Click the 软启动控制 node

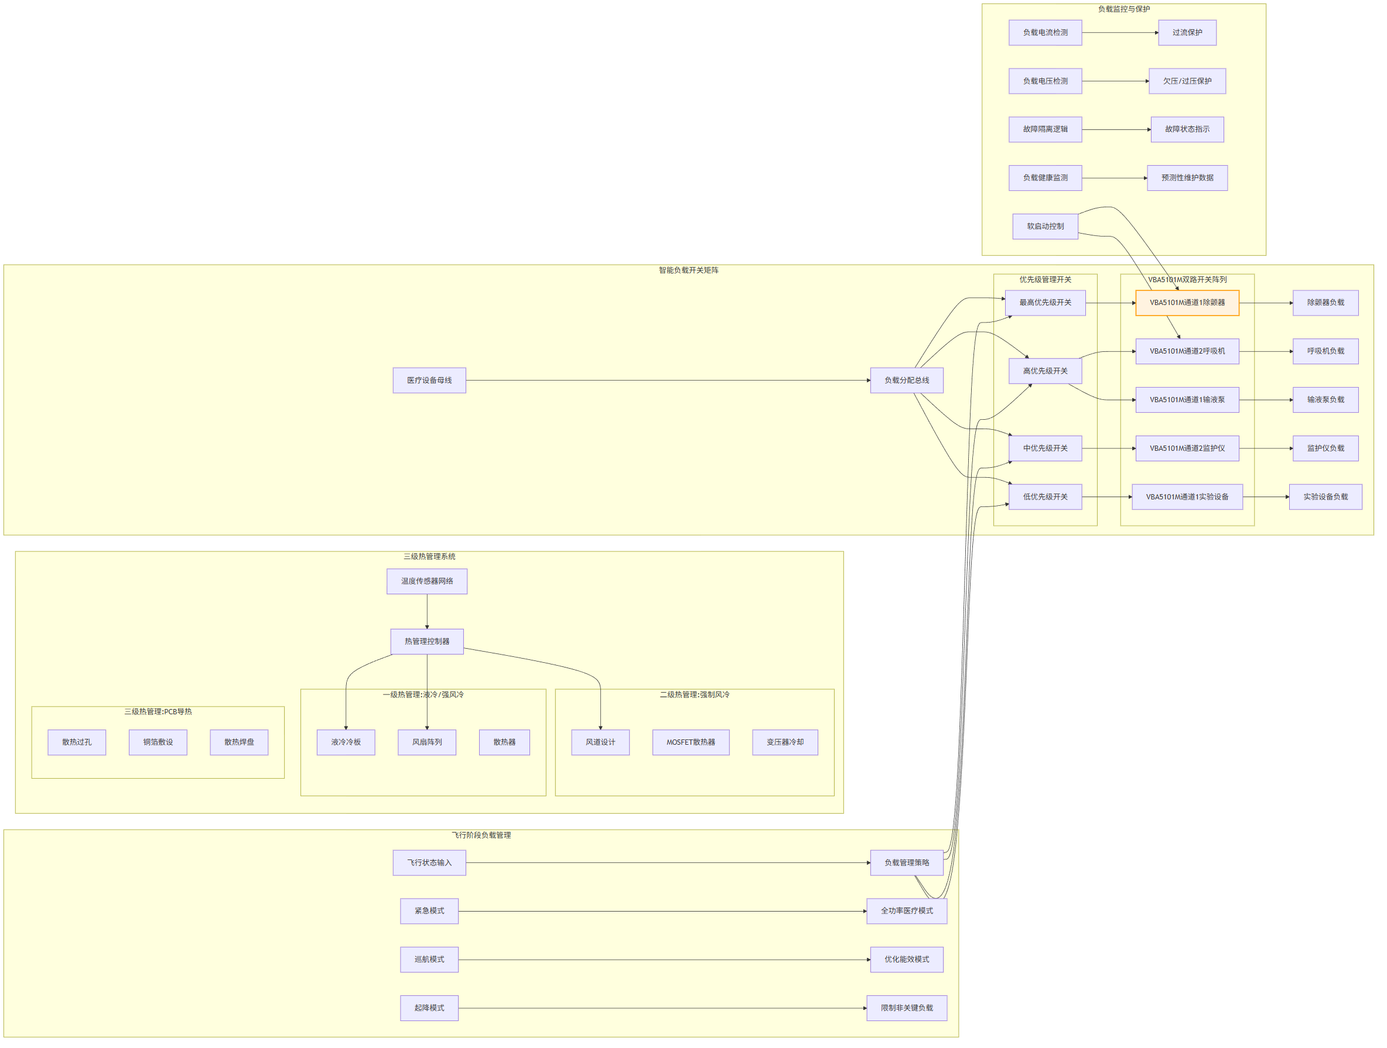(1046, 226)
